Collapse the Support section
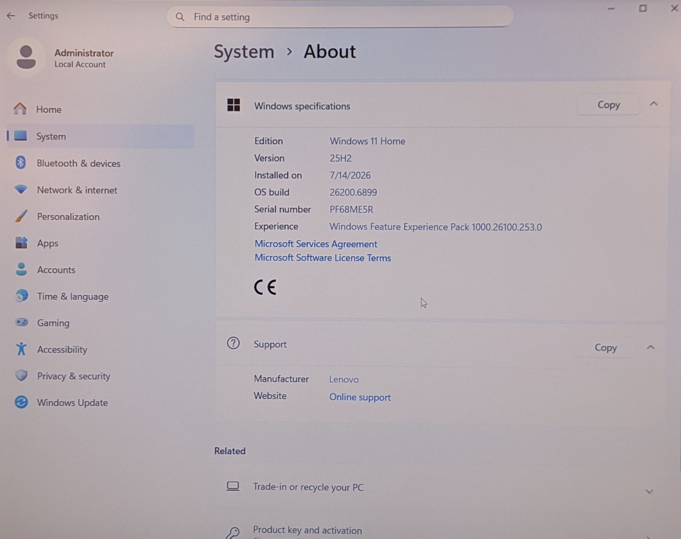The width and height of the screenshot is (681, 539). (x=650, y=348)
